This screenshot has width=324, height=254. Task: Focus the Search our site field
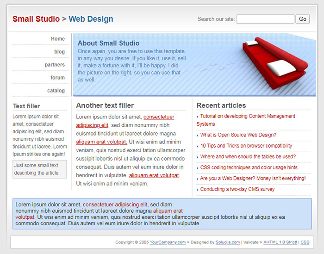265,19
